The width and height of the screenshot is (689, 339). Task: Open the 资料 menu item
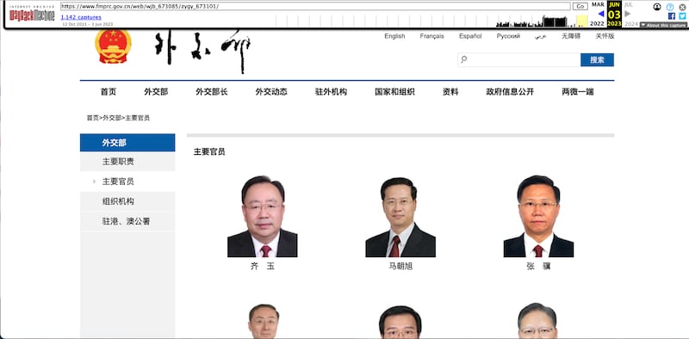pos(450,92)
